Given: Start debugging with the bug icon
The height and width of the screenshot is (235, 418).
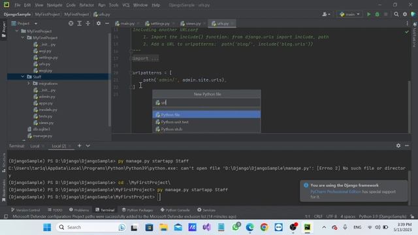Looking at the screenshot, I should pos(378,14).
